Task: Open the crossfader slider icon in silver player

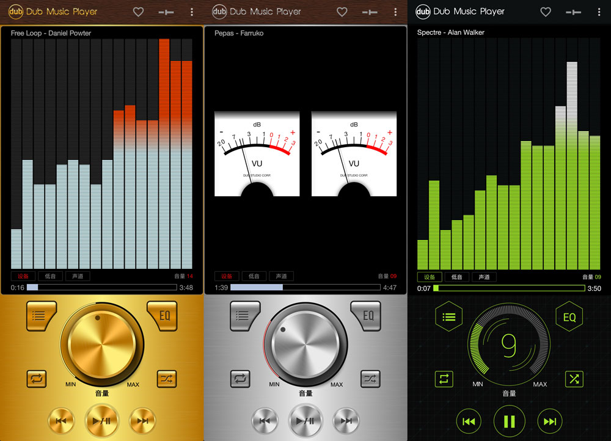Action: (x=370, y=12)
